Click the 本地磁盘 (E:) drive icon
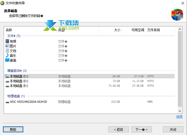The width and height of the screenshot is (187, 135). (x=7, y=86)
